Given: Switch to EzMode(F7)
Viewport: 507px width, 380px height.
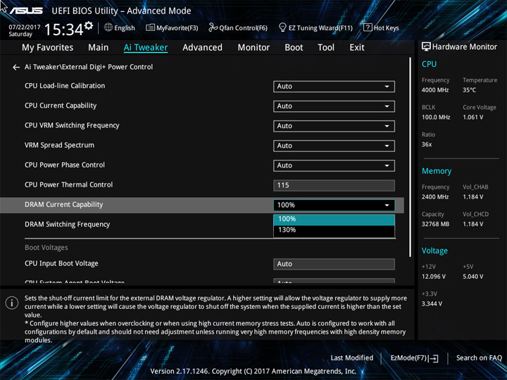Looking at the screenshot, I should [414, 358].
